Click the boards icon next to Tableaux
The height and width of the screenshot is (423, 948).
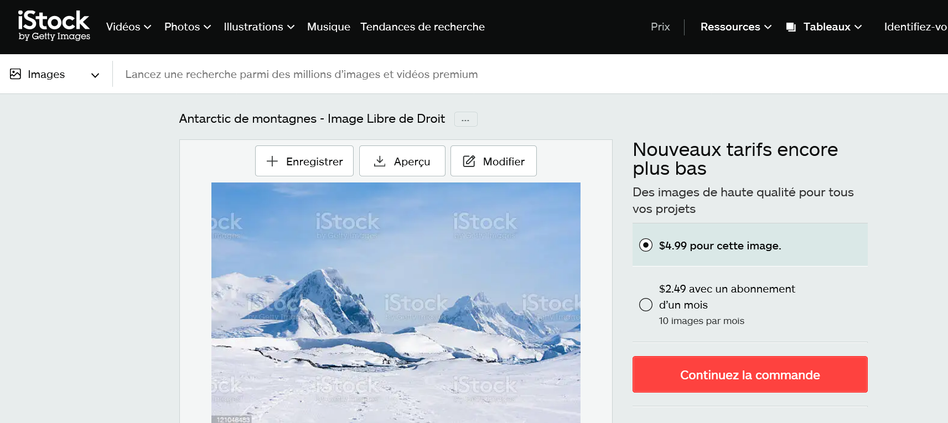791,27
